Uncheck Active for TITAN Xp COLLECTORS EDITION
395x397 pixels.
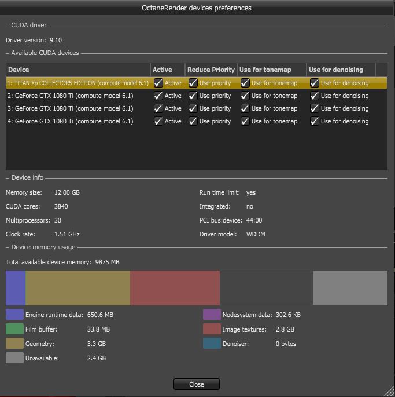point(158,83)
